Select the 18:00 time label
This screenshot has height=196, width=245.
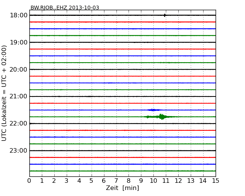[18, 15]
